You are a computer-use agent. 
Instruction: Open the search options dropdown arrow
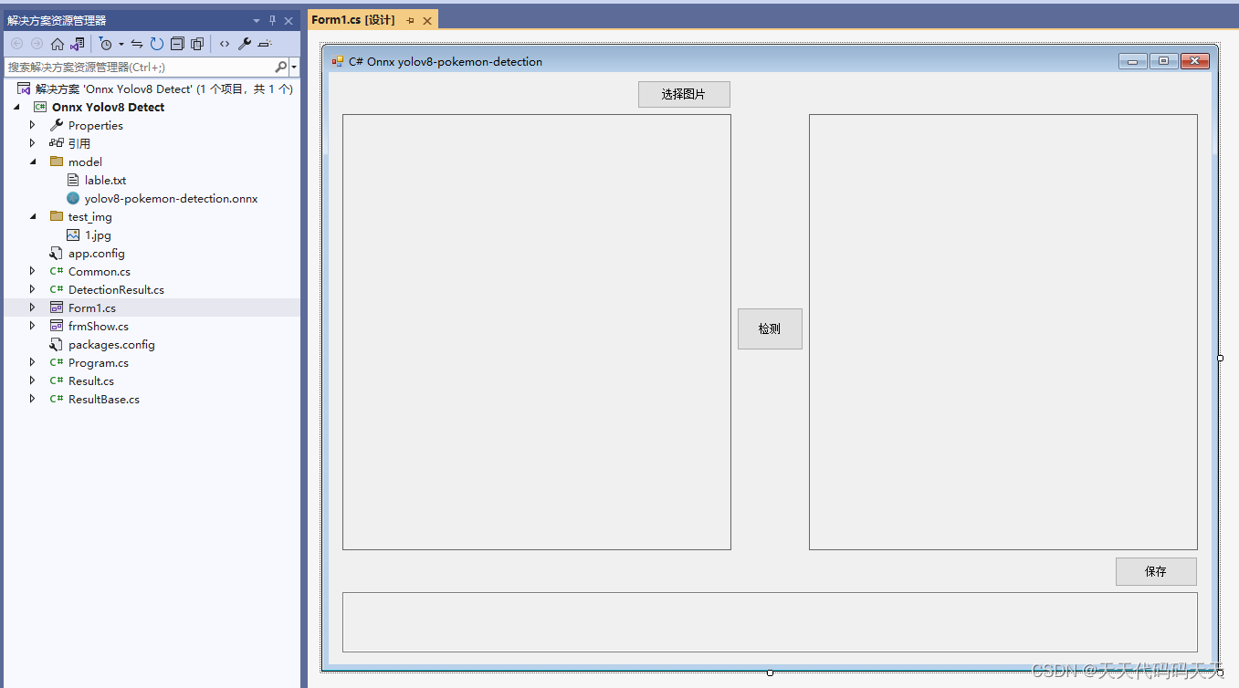(294, 68)
